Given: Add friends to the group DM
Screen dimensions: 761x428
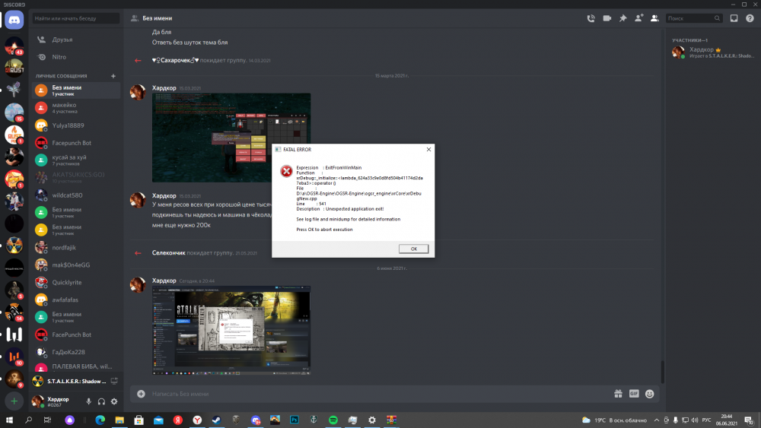Looking at the screenshot, I should click(x=638, y=18).
